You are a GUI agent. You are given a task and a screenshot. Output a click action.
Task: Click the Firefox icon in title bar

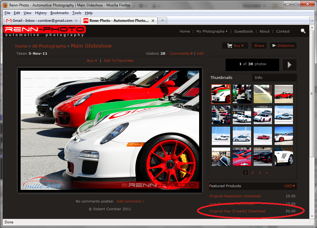click(x=5, y=5)
